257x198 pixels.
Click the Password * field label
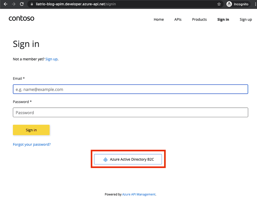(x=22, y=102)
